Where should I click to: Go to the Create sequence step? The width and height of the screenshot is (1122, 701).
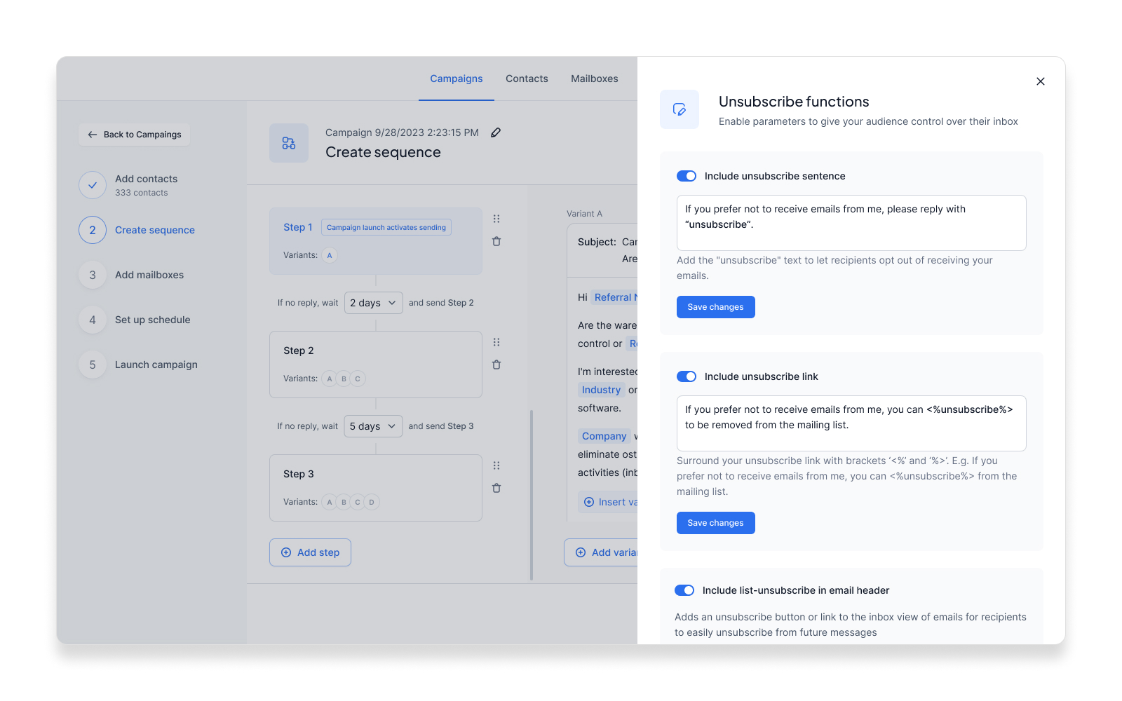tap(155, 230)
